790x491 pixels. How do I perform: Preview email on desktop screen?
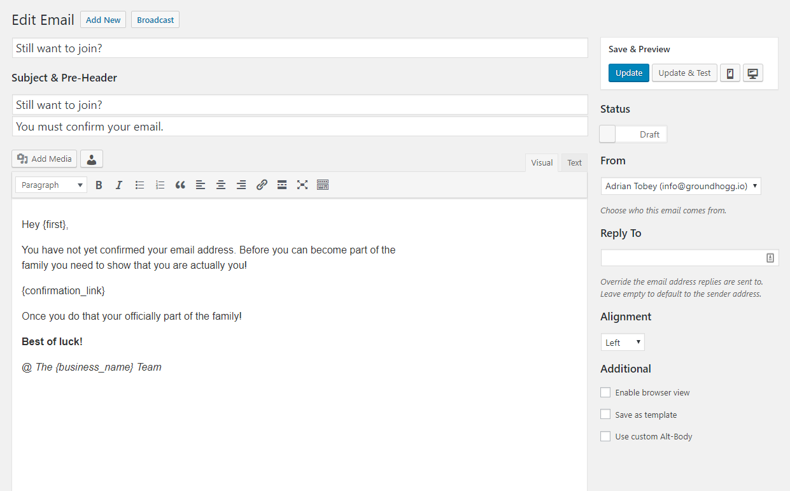[753, 73]
